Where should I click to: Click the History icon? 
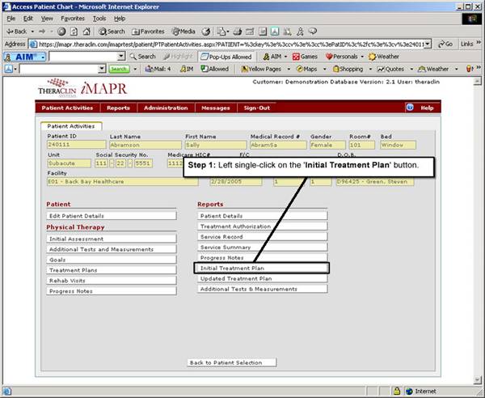206,32
